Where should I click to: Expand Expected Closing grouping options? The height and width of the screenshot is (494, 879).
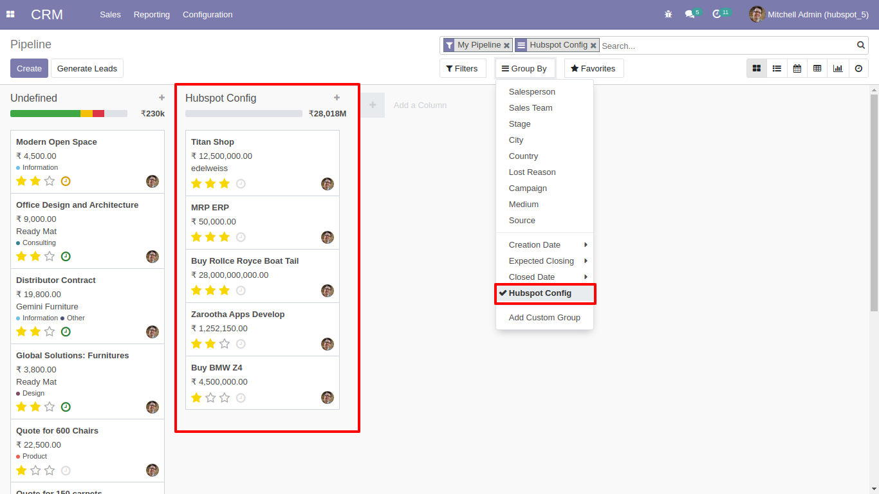[544, 261]
